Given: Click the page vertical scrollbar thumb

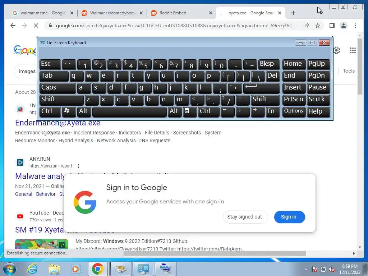Looking at the screenshot, I should tap(360, 66).
